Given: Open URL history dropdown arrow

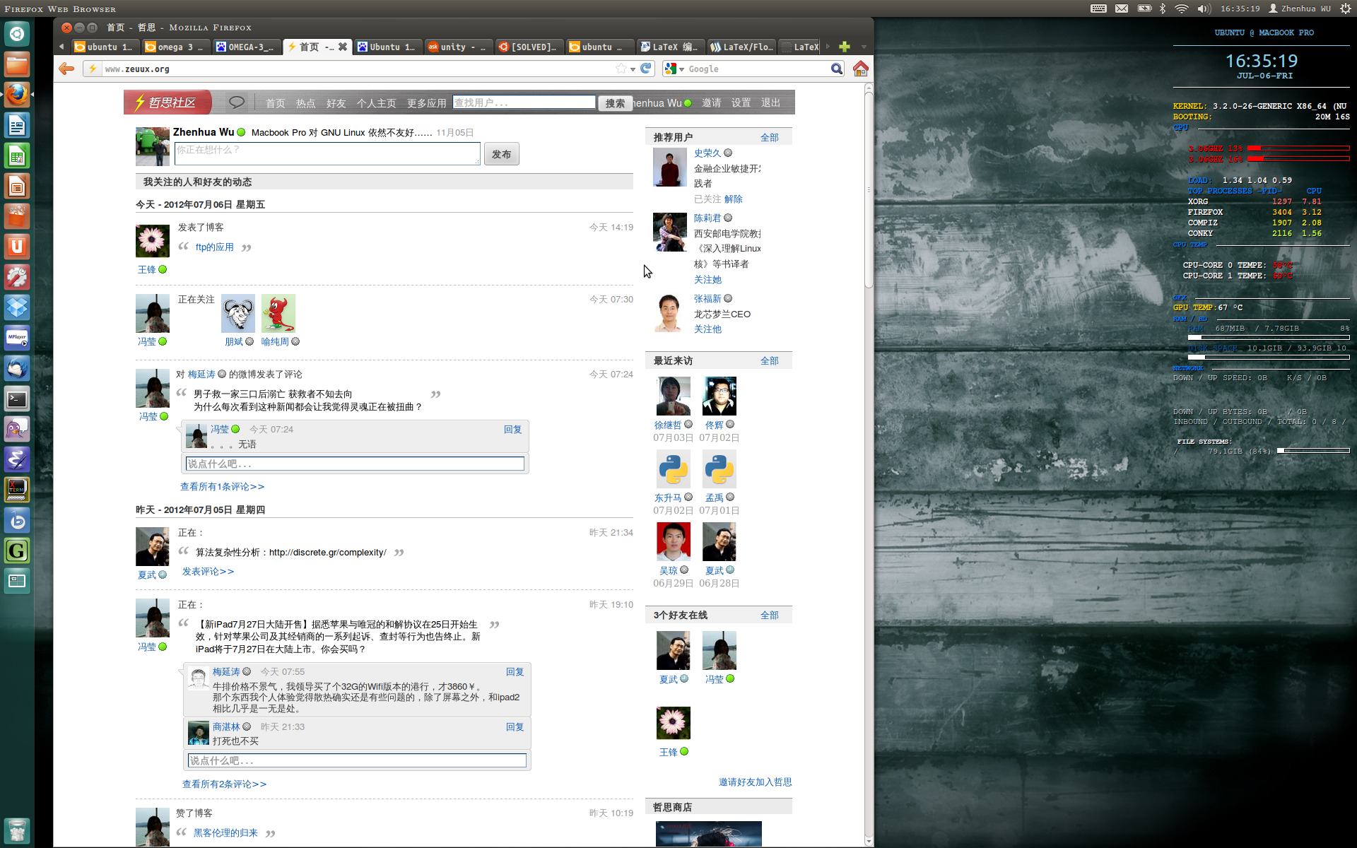Looking at the screenshot, I should point(633,69).
